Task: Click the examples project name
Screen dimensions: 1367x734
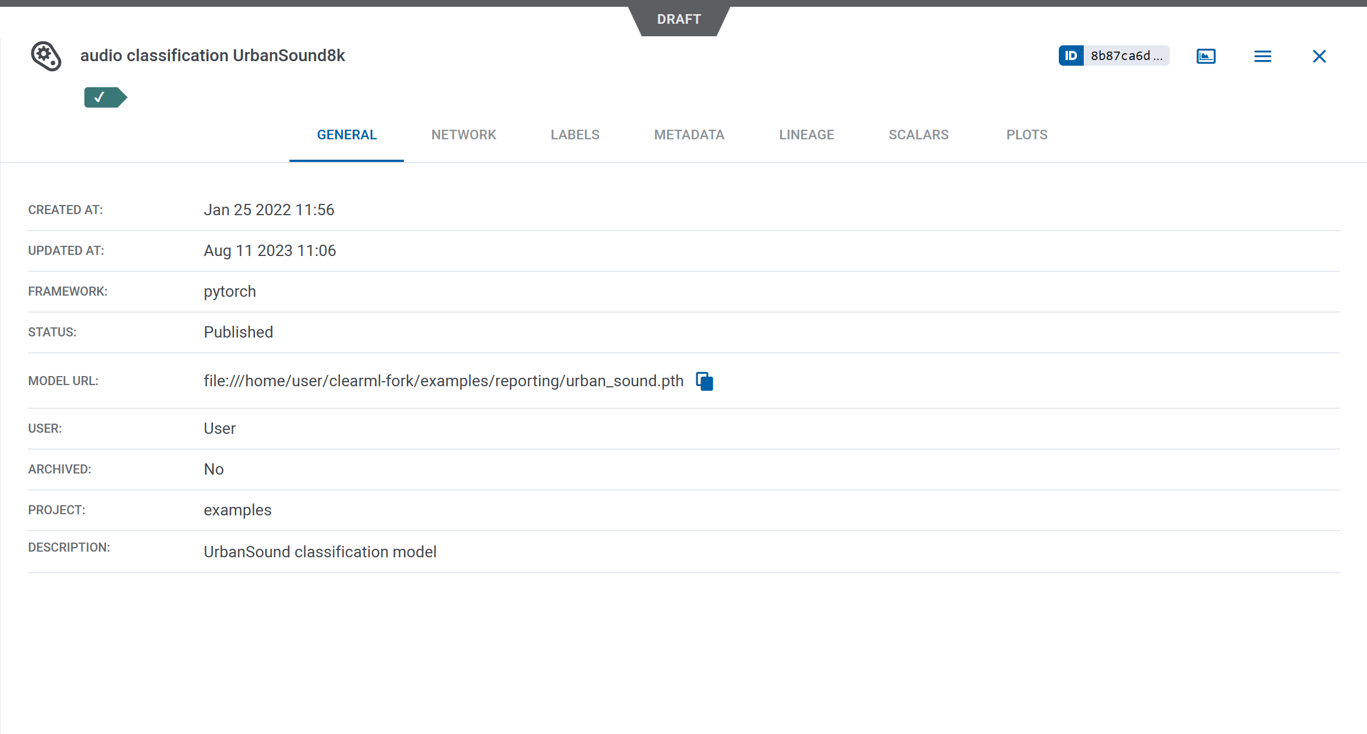Action: pyautogui.click(x=237, y=510)
